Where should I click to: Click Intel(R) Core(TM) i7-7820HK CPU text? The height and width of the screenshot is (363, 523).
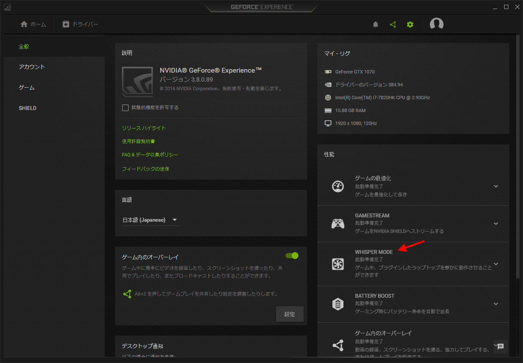point(383,98)
